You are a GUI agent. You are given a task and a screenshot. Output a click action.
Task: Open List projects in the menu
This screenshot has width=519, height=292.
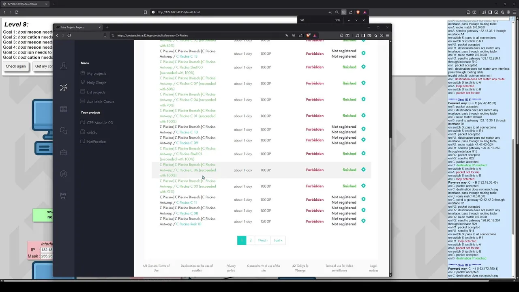(x=96, y=92)
